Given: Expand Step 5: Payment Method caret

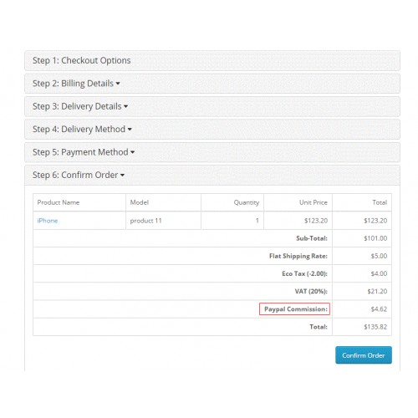Looking at the screenshot, I should pyautogui.click(x=132, y=152).
